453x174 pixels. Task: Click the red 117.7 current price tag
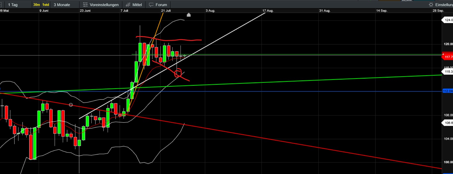tap(448, 57)
